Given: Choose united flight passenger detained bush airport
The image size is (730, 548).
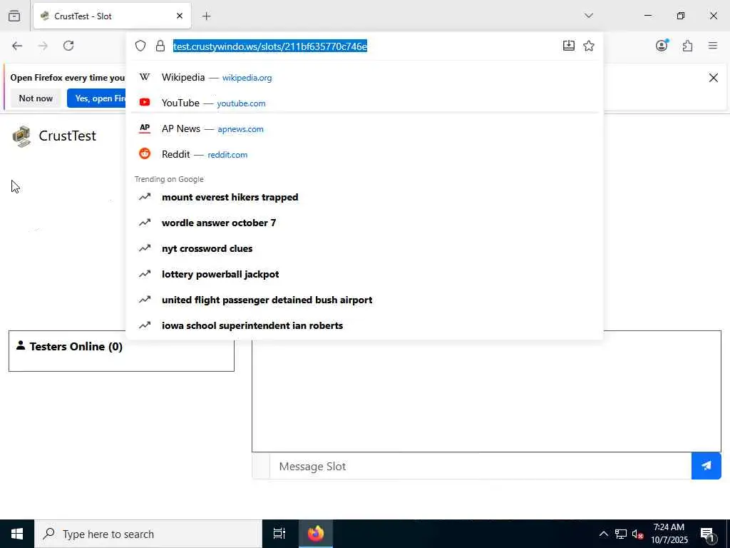Looking at the screenshot, I should tap(364, 300).
